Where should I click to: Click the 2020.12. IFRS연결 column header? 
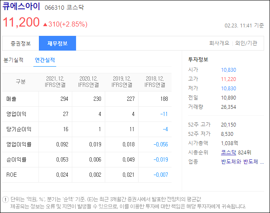pos(88,82)
